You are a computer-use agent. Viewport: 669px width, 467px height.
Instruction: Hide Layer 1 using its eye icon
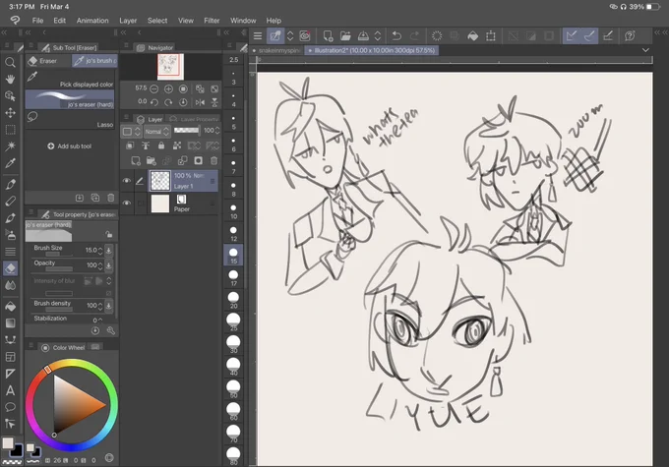tap(127, 180)
